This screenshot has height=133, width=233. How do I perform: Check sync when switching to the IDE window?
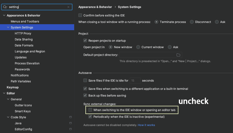pyautogui.click(x=90, y=110)
